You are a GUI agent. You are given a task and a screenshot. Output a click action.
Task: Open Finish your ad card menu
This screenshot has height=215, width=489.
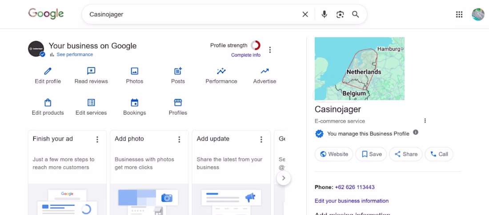[97, 139]
